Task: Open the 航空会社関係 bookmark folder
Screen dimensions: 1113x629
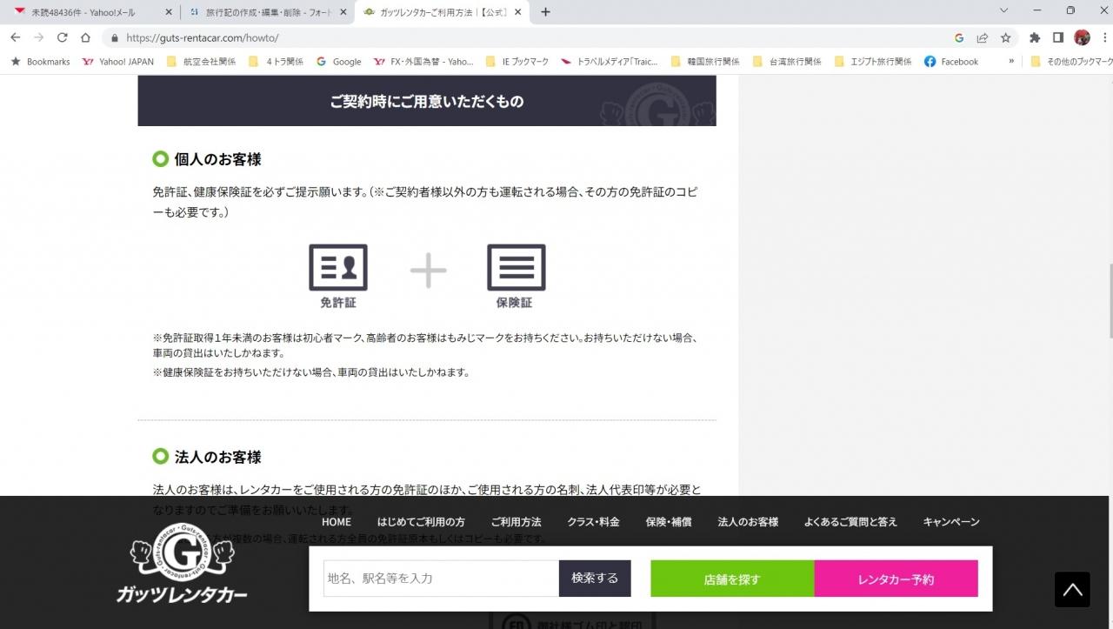Action: pyautogui.click(x=202, y=62)
